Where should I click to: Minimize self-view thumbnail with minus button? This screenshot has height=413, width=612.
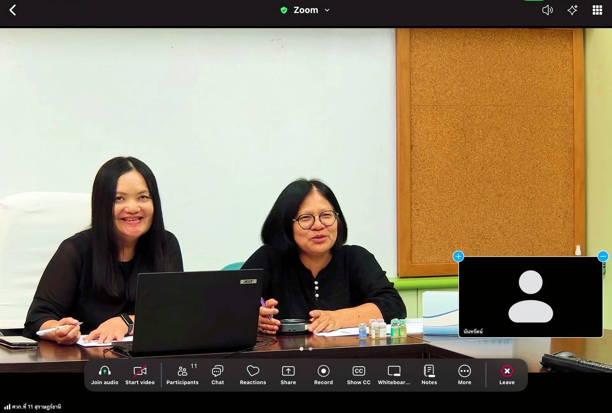click(x=603, y=256)
